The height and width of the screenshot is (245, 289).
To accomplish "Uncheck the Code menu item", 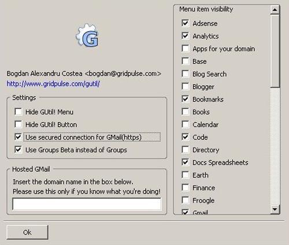I will click(x=186, y=137).
